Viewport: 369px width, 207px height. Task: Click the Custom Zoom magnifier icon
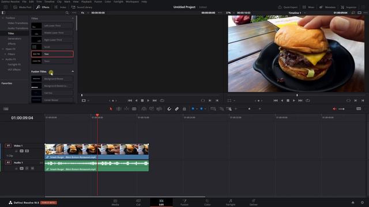pos(229,109)
